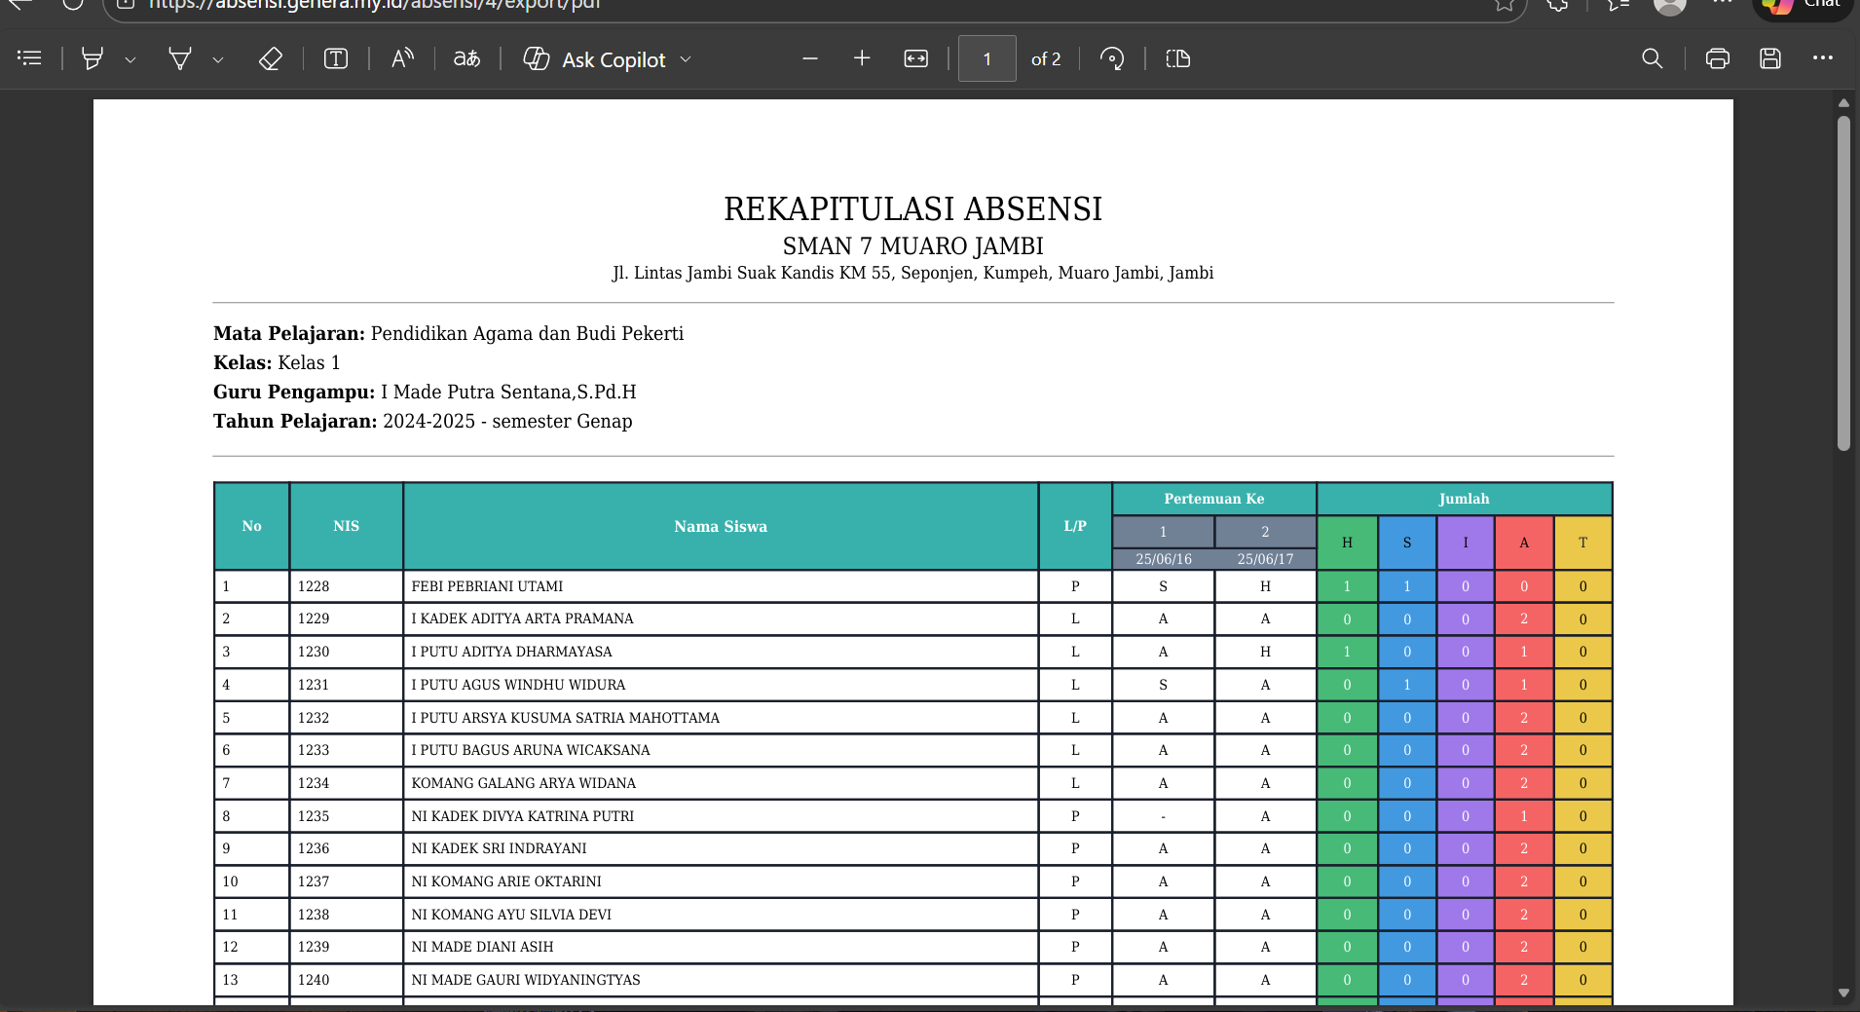Click the Jumlah header
This screenshot has width=1860, height=1012.
[1464, 499]
